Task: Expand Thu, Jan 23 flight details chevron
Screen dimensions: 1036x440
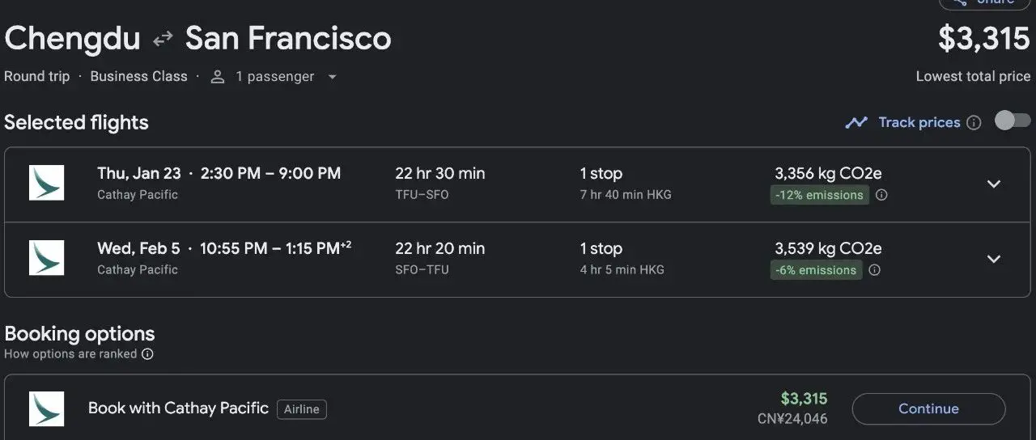Action: point(993,184)
